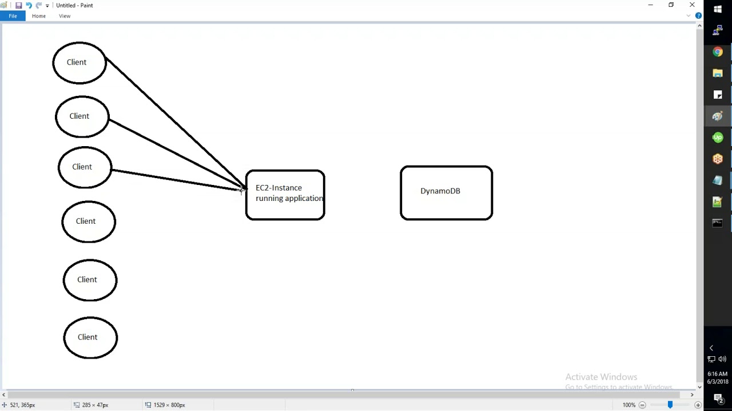Viewport: 732px width, 411px height.
Task: Click the vertical scrollbar up arrow
Action: (699, 26)
